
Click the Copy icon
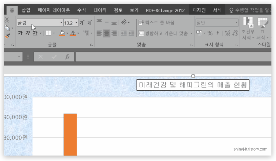click(x=7, y=28)
